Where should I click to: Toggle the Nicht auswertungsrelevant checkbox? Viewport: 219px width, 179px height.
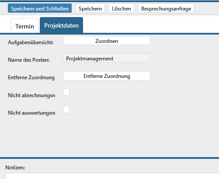pyautogui.click(x=66, y=110)
